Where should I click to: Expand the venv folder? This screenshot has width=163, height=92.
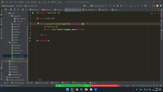click(7, 61)
